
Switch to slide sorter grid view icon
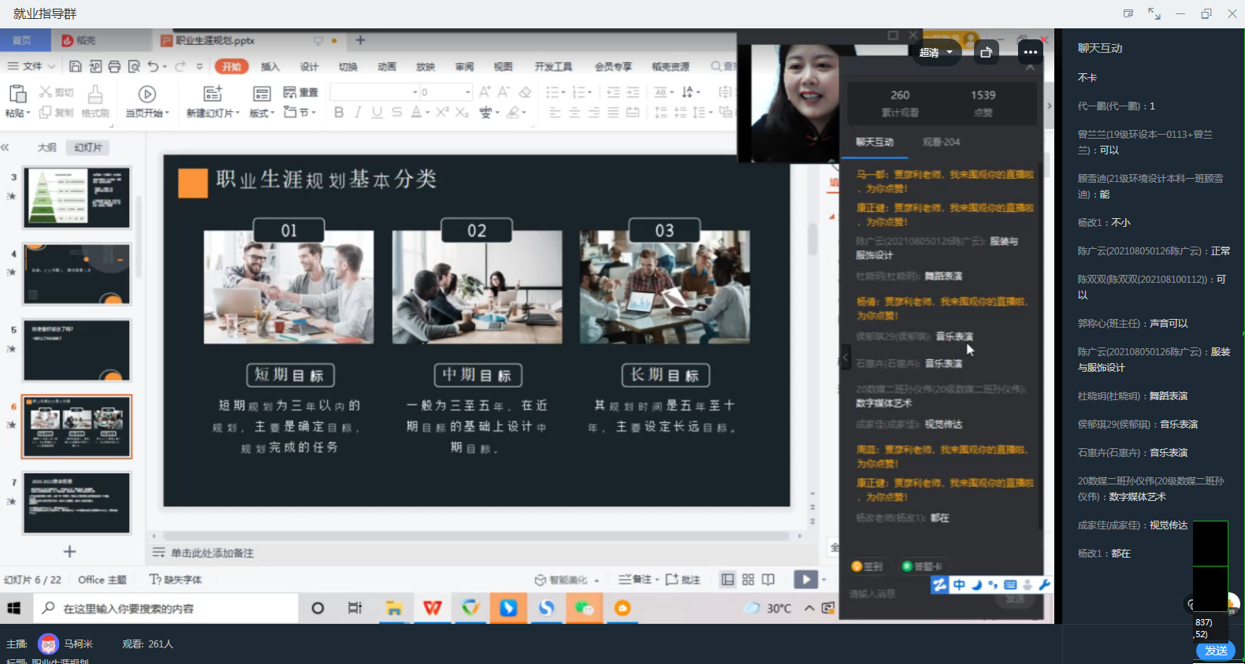[x=748, y=580]
